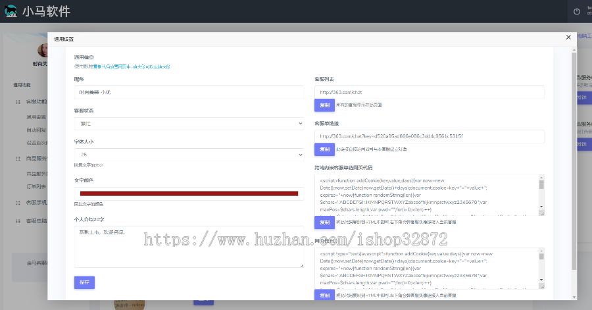592x310 pixels.
Task: Open 订单列表 in the sidebar
Action: click(36, 186)
